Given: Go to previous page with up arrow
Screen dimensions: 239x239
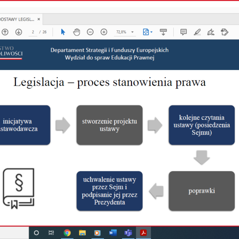Looking at the screenshot, I should 5,32.
